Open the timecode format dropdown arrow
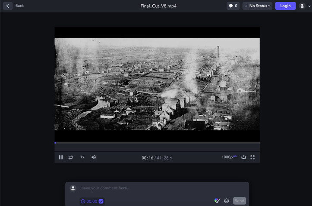This screenshot has height=206, width=312. click(x=171, y=158)
